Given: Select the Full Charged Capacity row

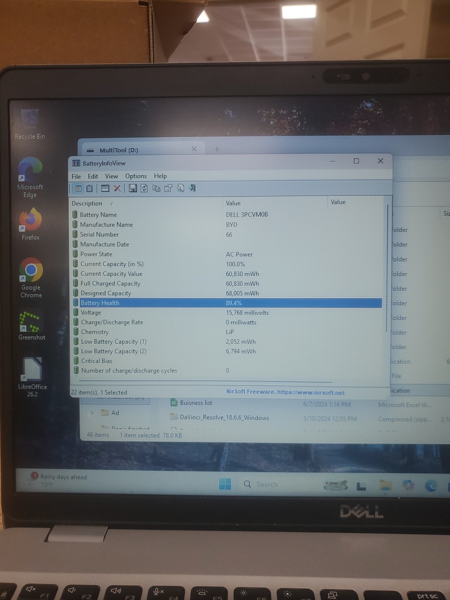Looking at the screenshot, I should (227, 283).
